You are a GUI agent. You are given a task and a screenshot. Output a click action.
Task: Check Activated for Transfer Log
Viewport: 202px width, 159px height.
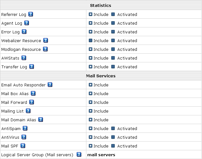point(113,67)
